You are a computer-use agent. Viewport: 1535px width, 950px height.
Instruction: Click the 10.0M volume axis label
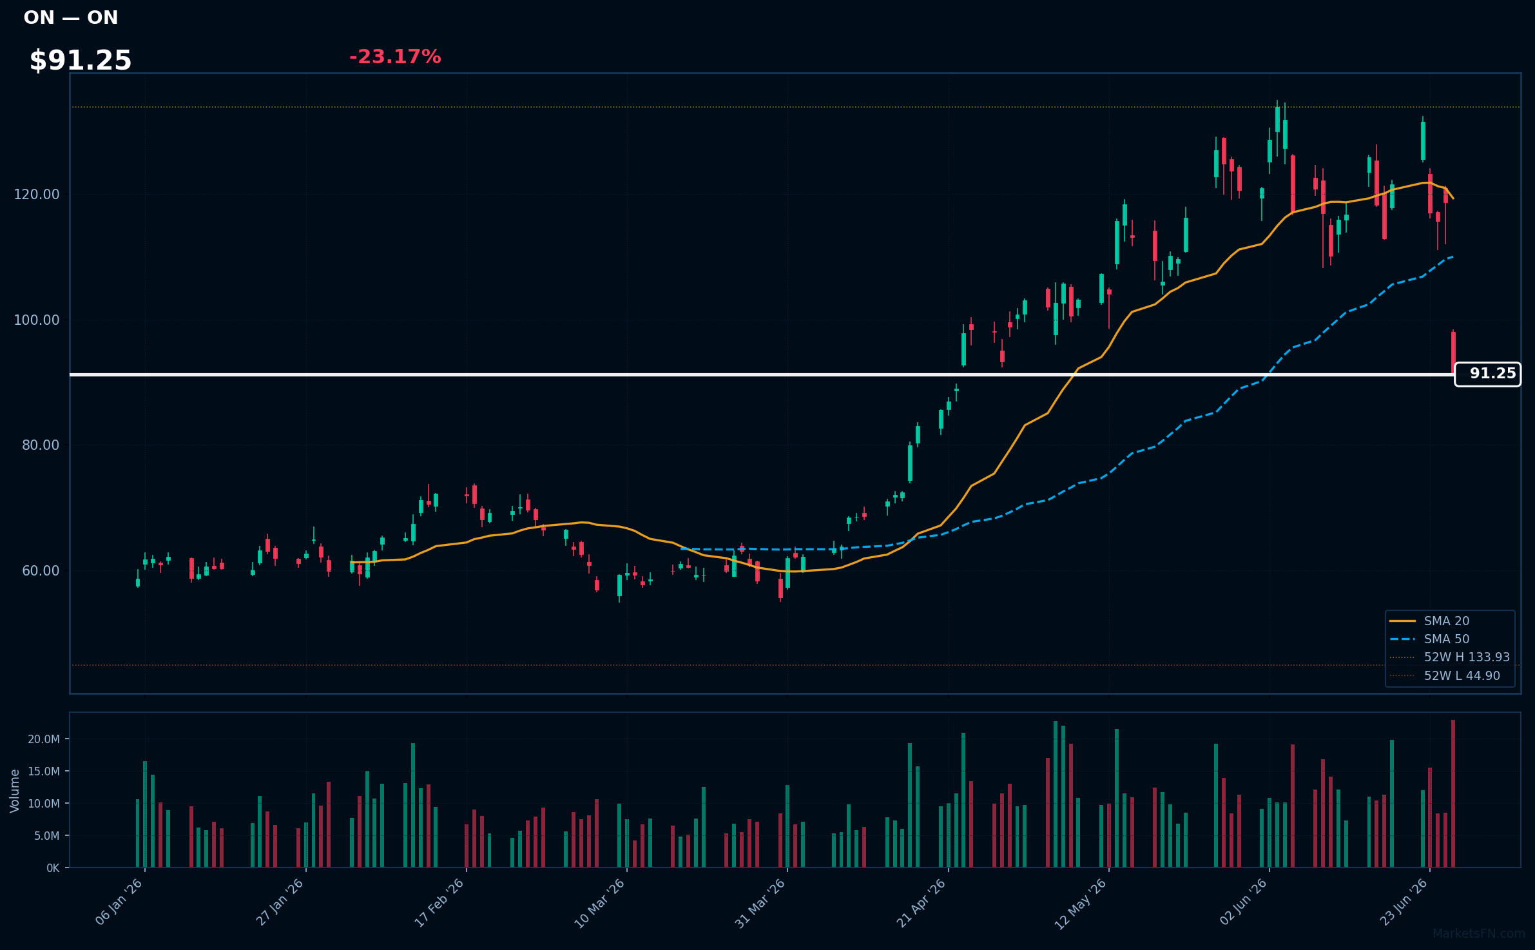[x=44, y=804]
